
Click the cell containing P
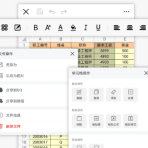click(x=60, y=136)
